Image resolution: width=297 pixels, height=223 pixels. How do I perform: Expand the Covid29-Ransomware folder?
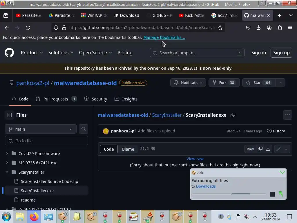point(7,153)
